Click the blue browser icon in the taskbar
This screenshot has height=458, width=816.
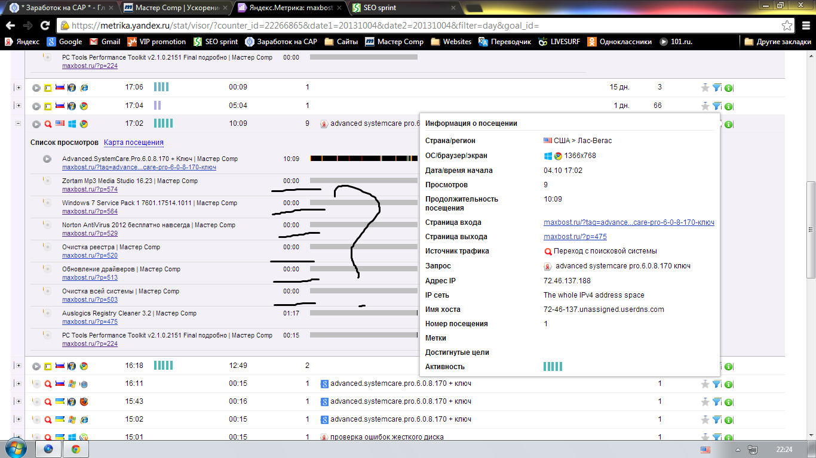coord(48,449)
